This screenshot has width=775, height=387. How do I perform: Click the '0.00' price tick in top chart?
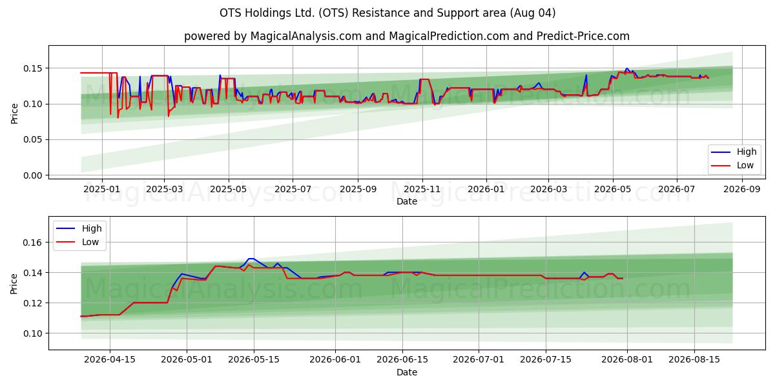34,175
